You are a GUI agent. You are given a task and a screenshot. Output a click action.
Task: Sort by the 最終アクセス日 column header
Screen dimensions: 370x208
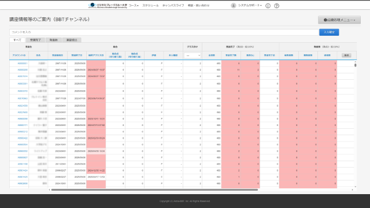(96, 55)
